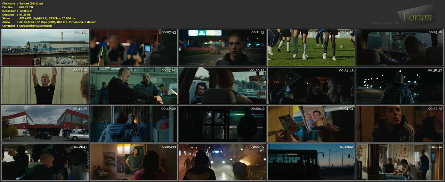Click the raised-arms frame at 00:23:10
The height and width of the screenshot is (182, 445).
[x=45, y=86]
